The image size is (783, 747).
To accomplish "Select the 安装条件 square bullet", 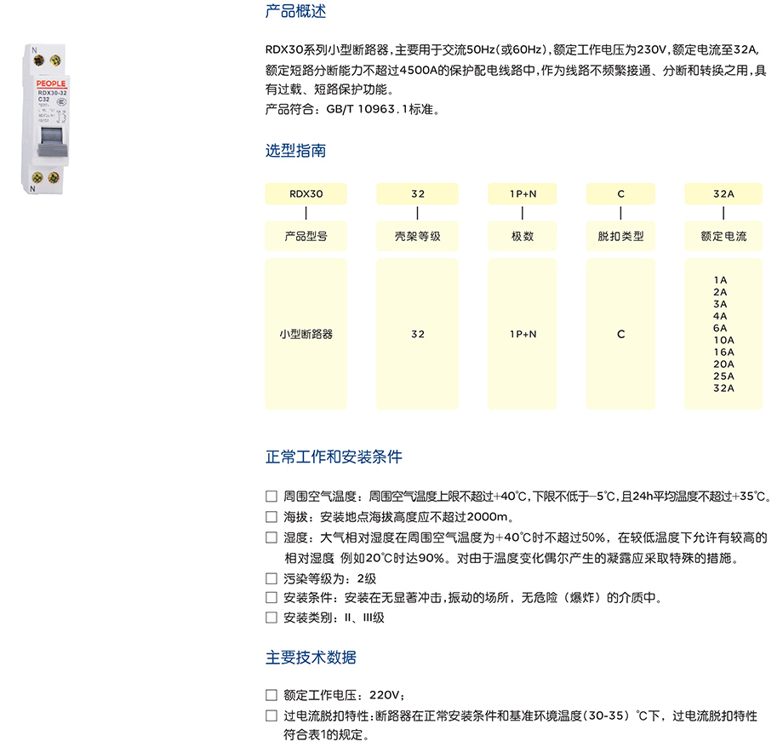I will coord(271,598).
